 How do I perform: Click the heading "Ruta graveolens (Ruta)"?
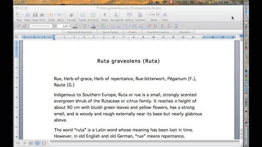click(x=128, y=61)
